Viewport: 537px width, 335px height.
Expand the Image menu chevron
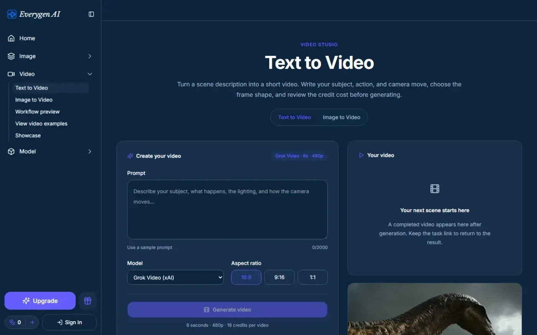[90, 56]
